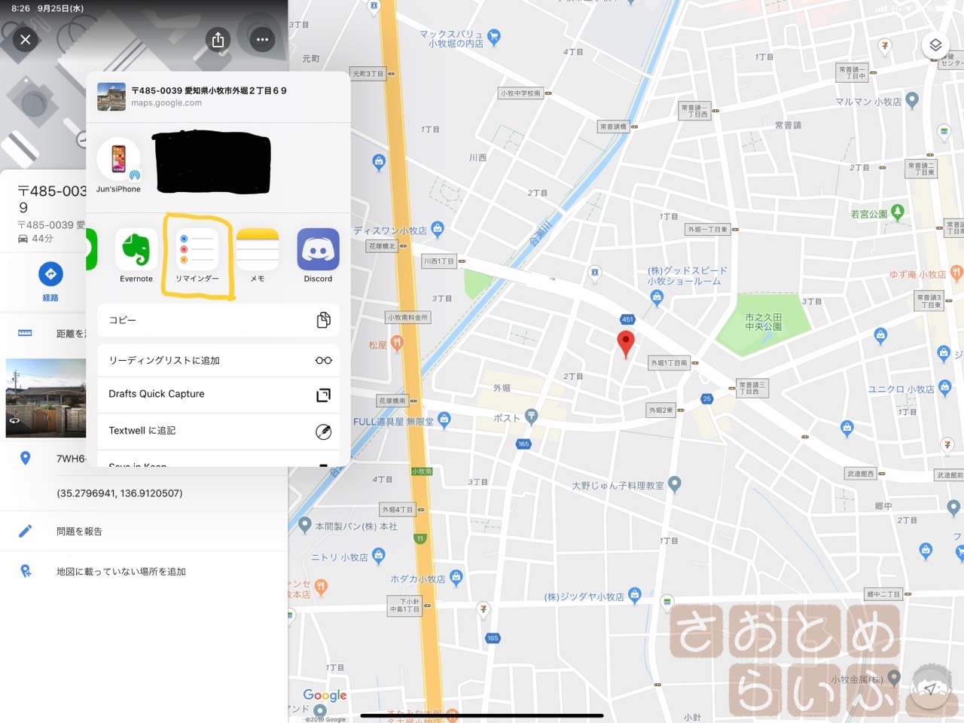This screenshot has height=723, width=964.
Task: Tap the add-place pin icon
Action: [26, 572]
